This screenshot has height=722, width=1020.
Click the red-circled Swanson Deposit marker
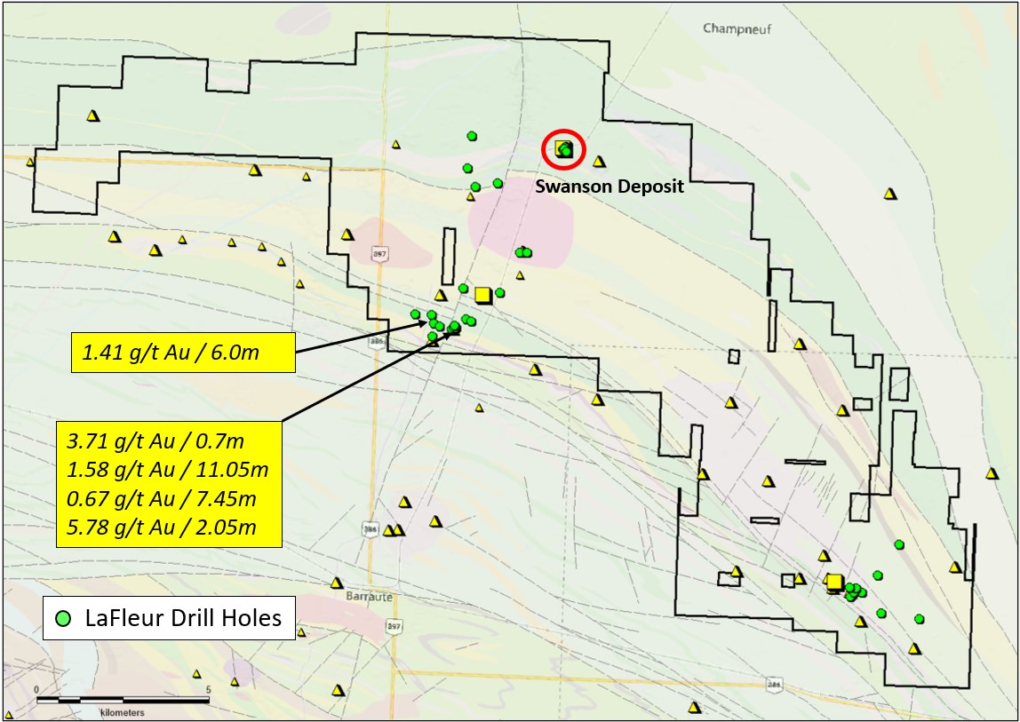563,149
